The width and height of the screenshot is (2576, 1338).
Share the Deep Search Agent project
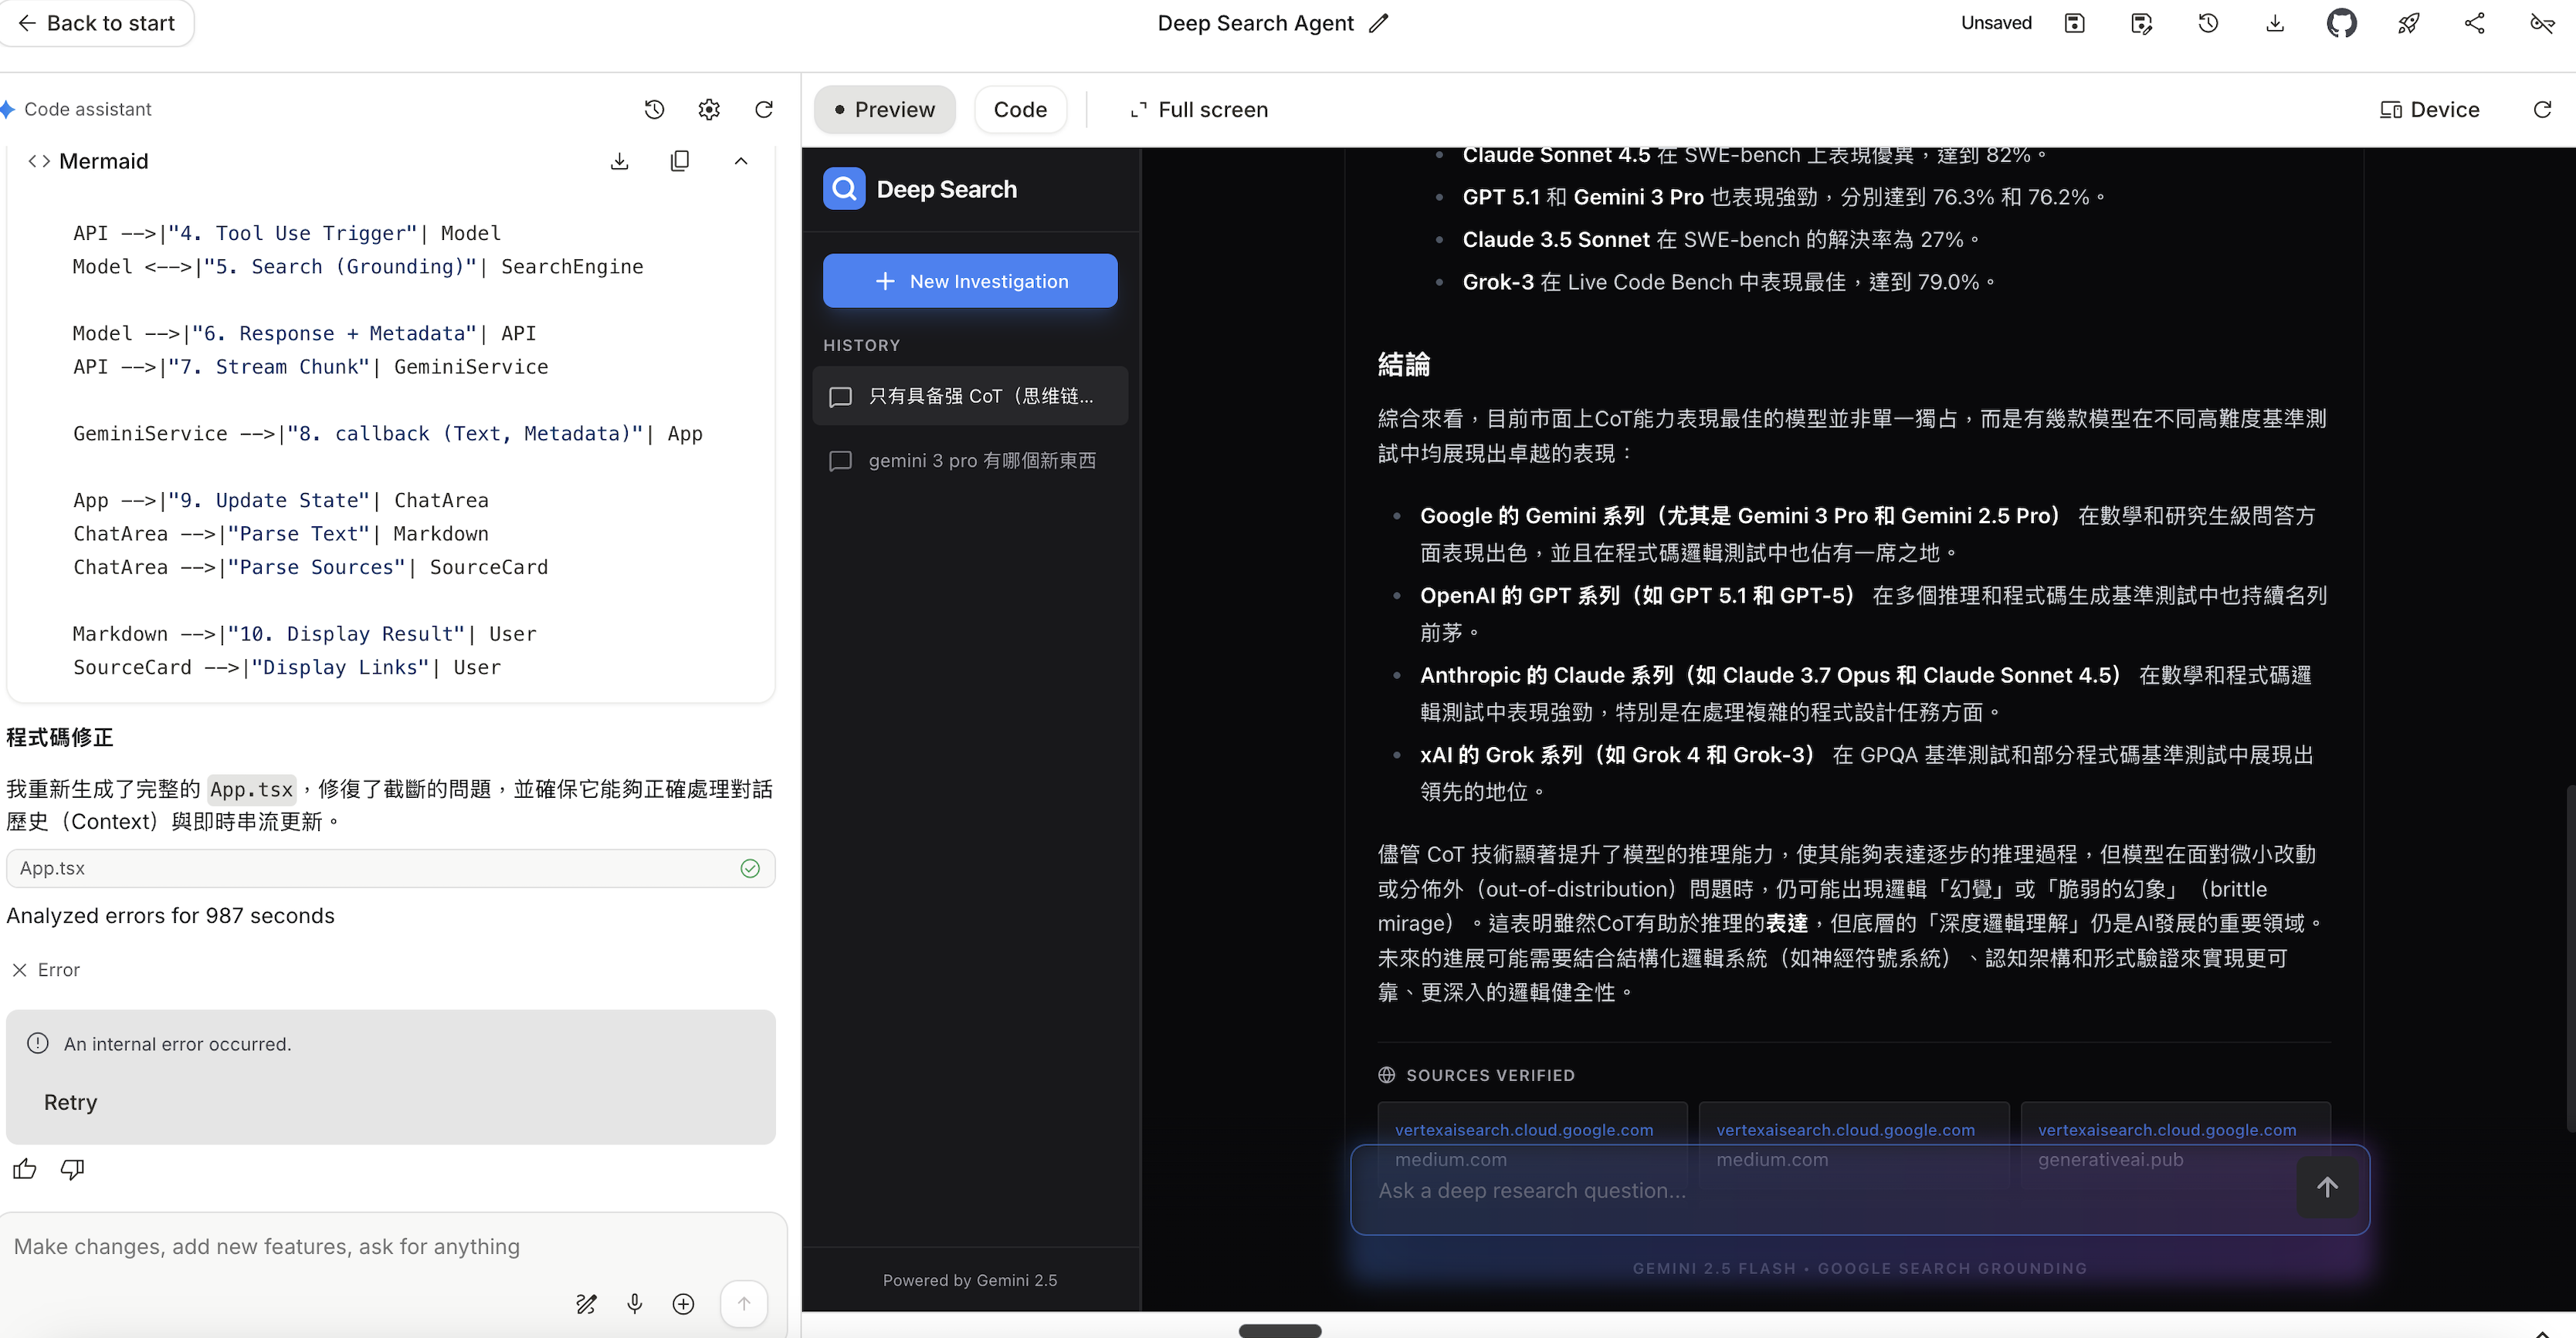coord(2475,22)
